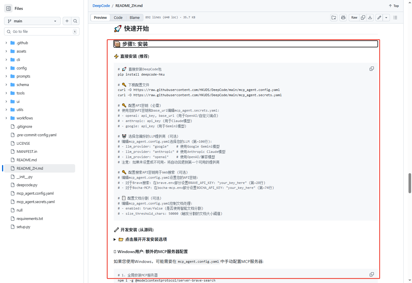The width and height of the screenshot is (412, 283).
Task: Expand the schema folder chevron
Action: (6, 85)
